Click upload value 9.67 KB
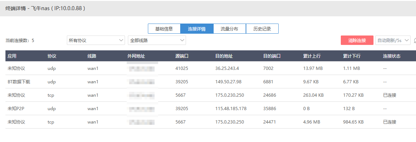The height and width of the screenshot is (142, 416). coord(311,82)
